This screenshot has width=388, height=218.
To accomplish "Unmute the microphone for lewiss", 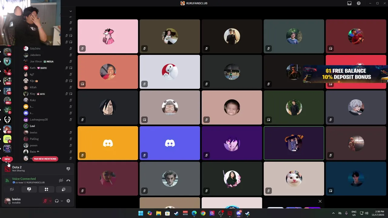I will tap(46, 201).
